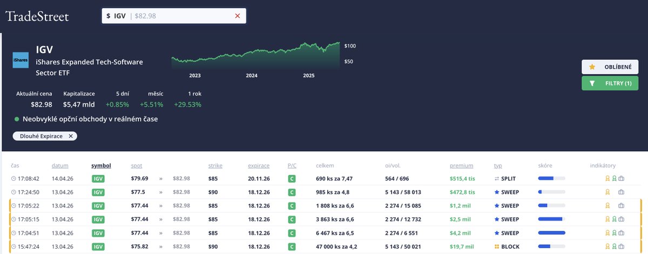Sort table by datum column
The height and width of the screenshot is (254, 648).
(x=60, y=166)
